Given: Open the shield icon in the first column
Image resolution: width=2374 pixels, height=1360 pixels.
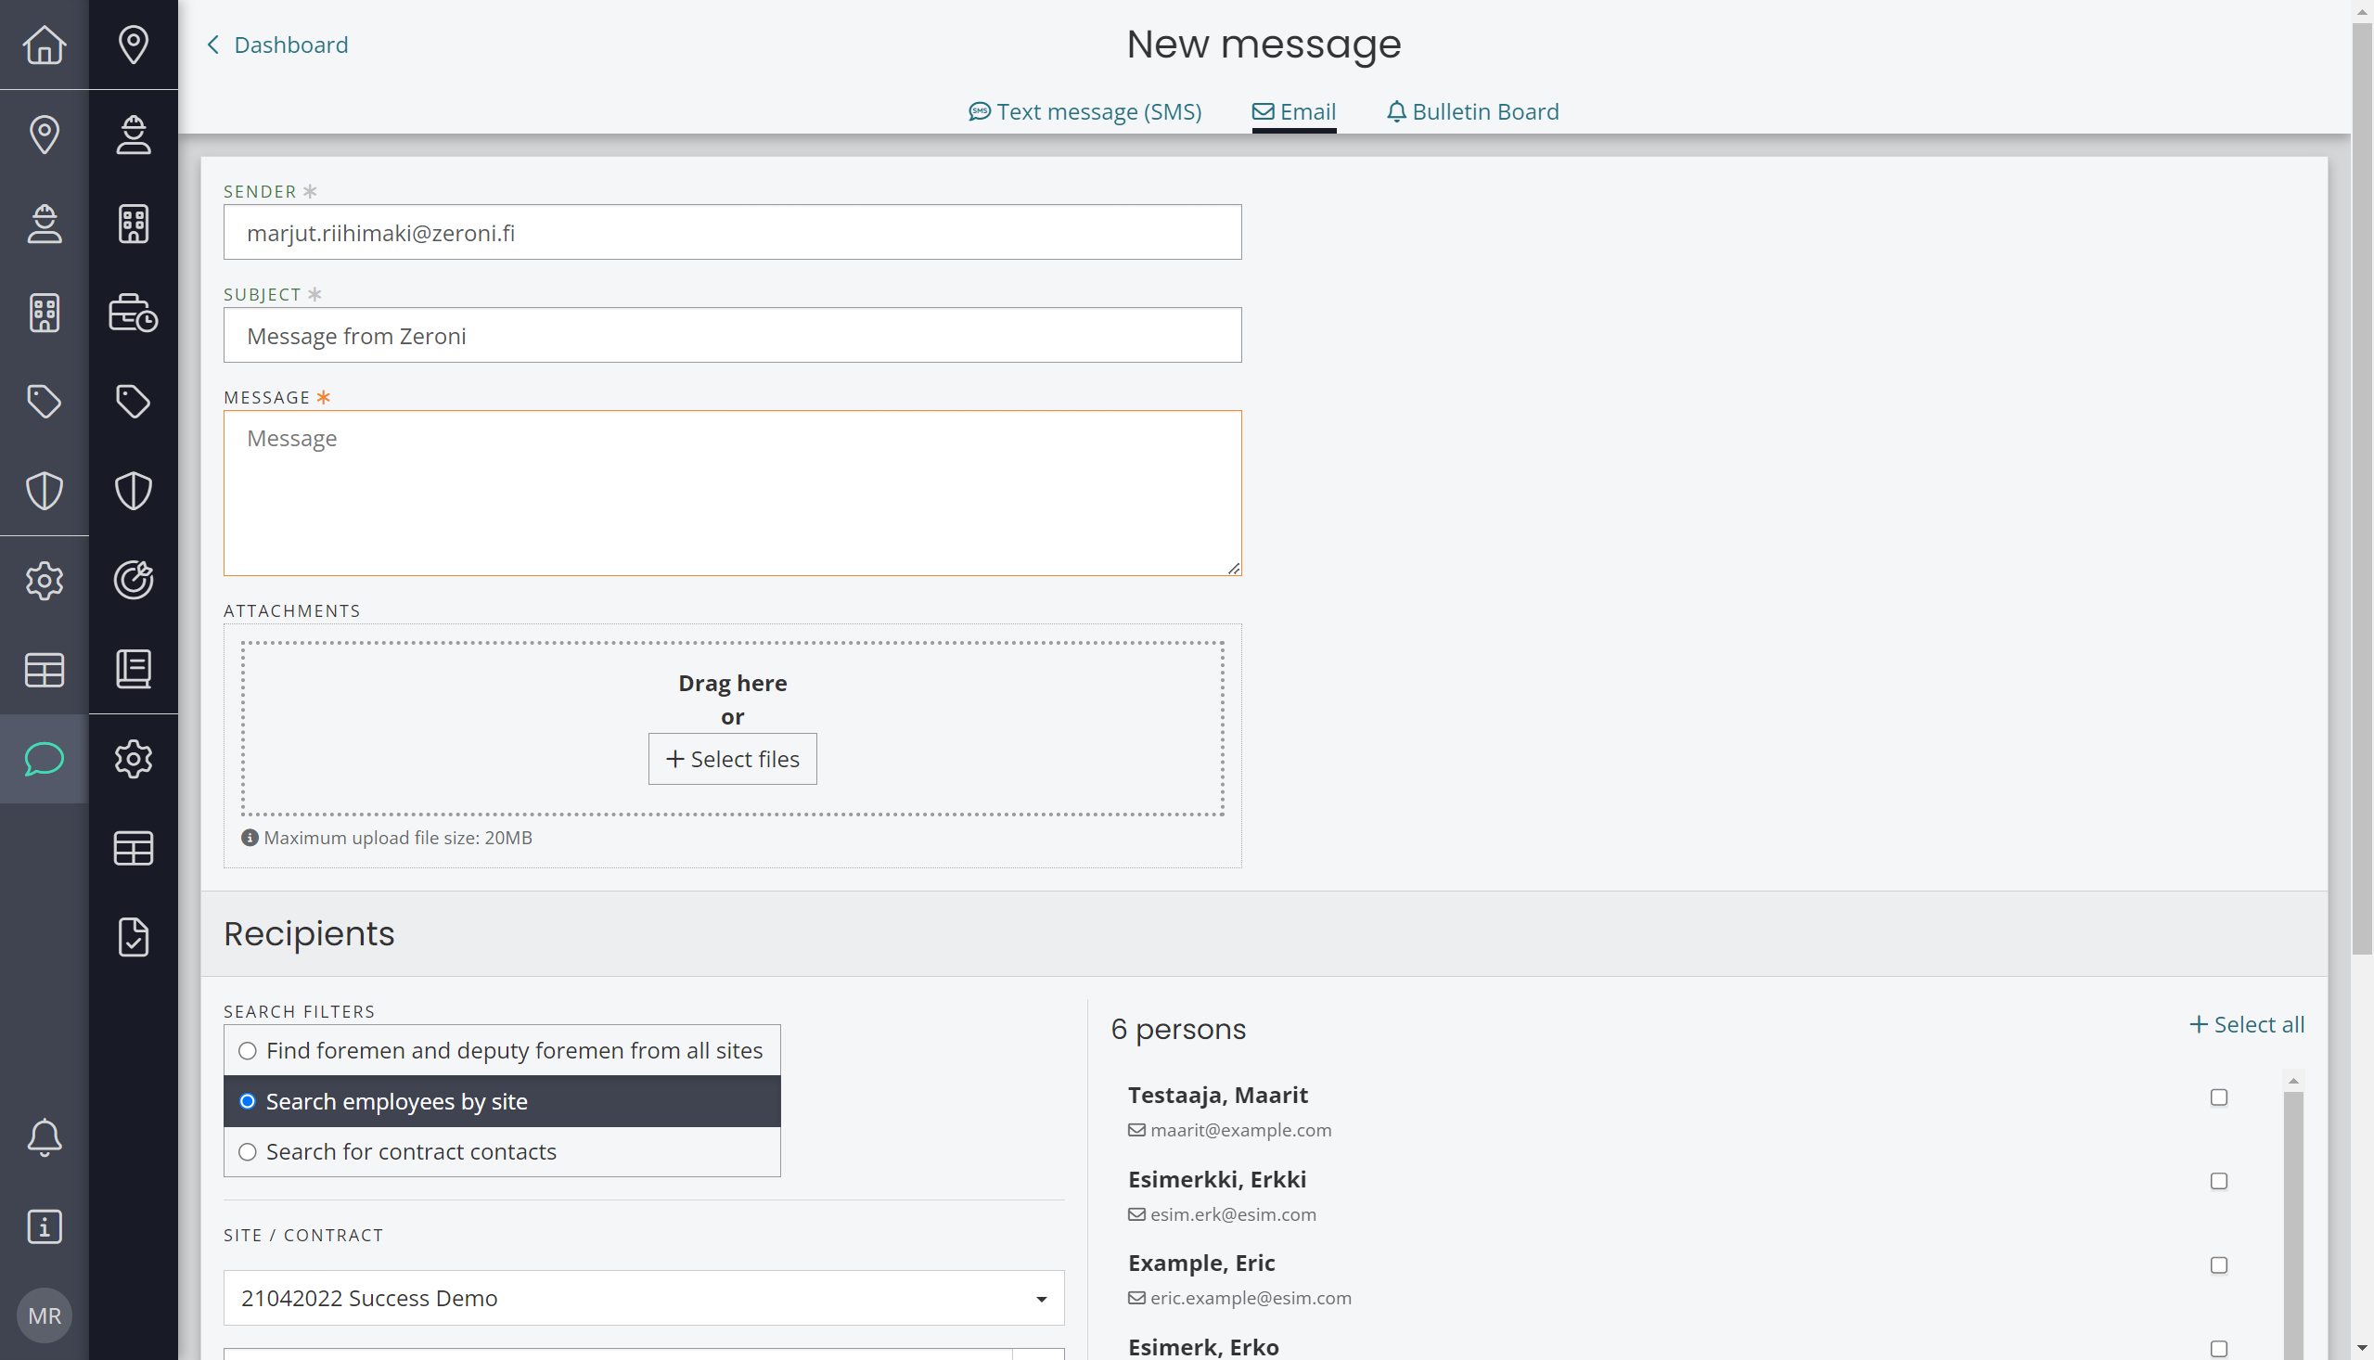Looking at the screenshot, I should click(x=44, y=492).
